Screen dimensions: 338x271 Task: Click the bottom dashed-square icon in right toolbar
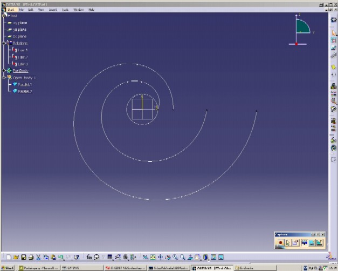[334, 159]
